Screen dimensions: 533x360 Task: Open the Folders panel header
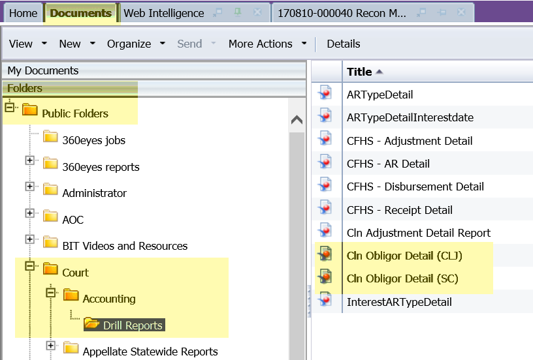[x=154, y=88]
